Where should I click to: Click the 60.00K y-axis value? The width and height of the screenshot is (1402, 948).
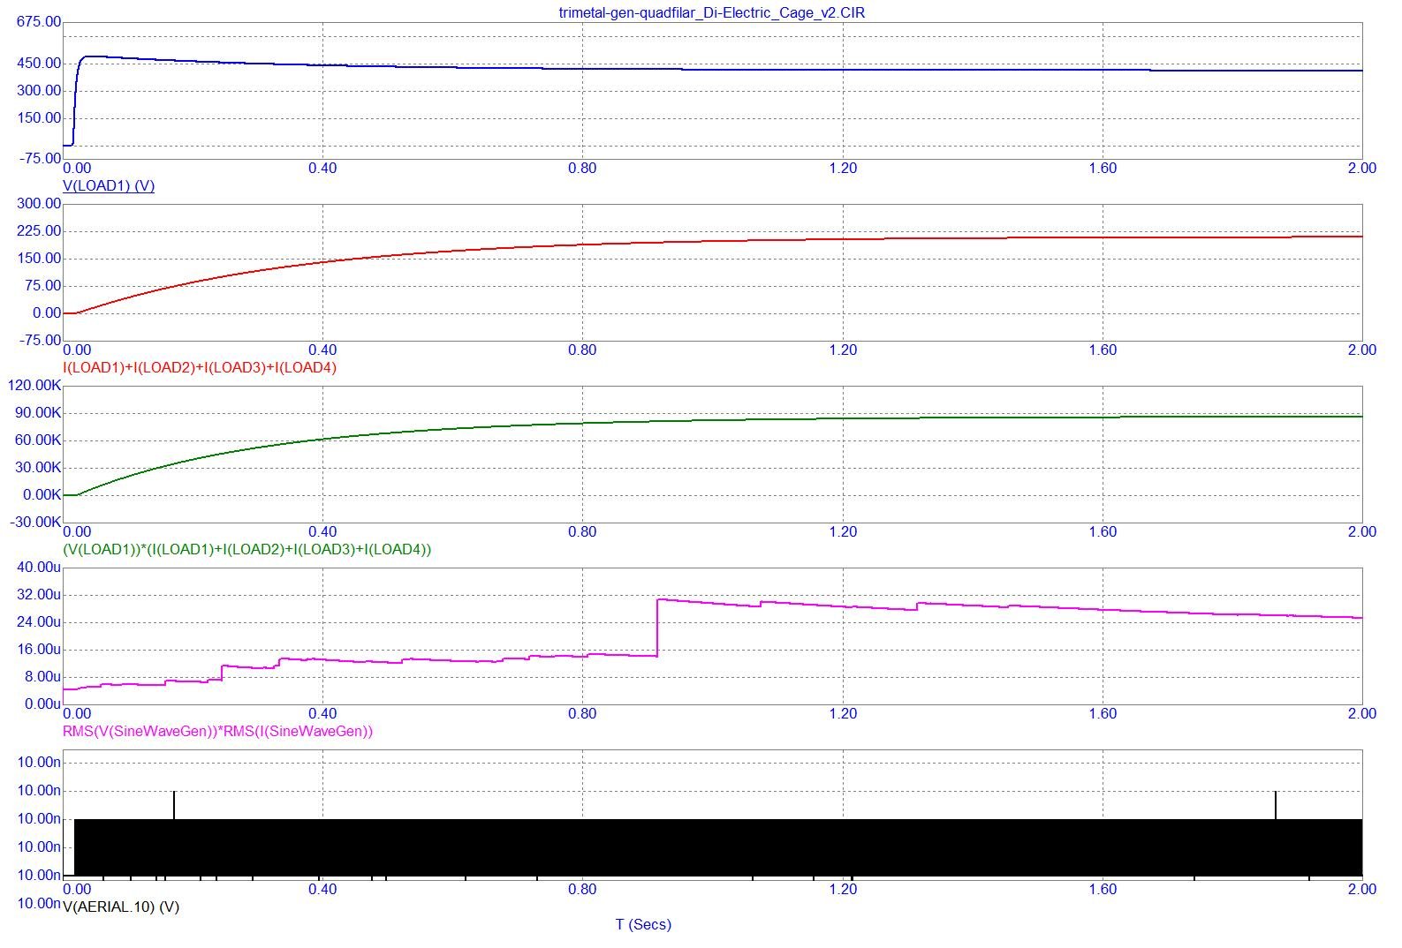pyautogui.click(x=37, y=440)
